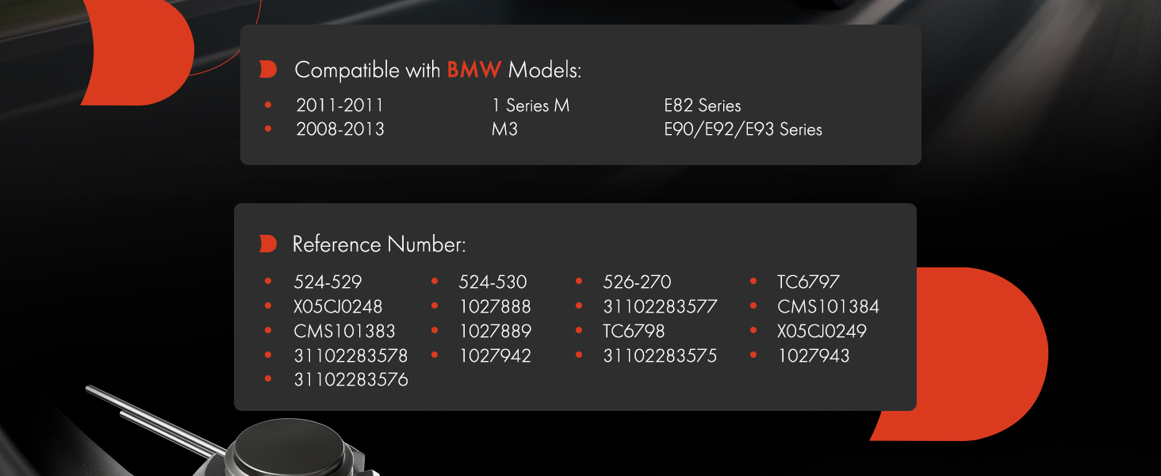
Task: Select reference number TC6798
Action: [634, 331]
